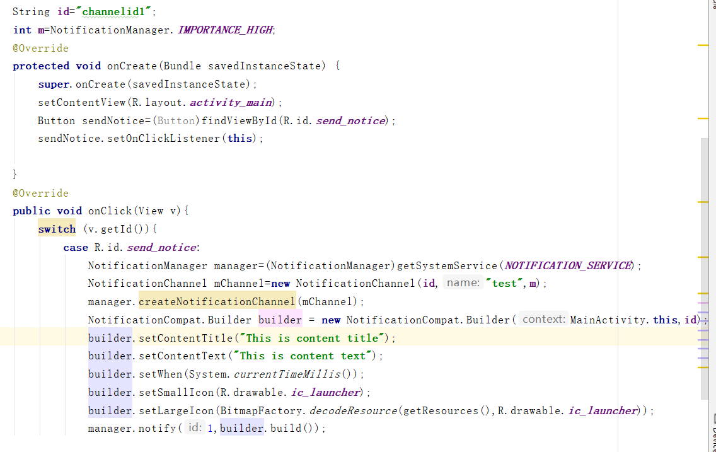This screenshot has height=452, width=716.
Task: Click the 'String' type declaring id
Action: tap(31, 11)
